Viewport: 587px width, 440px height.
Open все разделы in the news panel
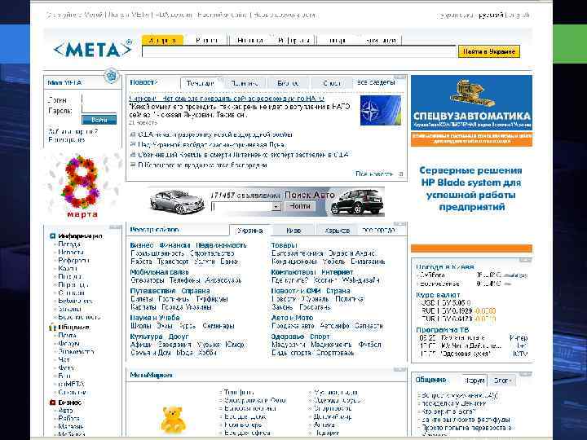(376, 82)
